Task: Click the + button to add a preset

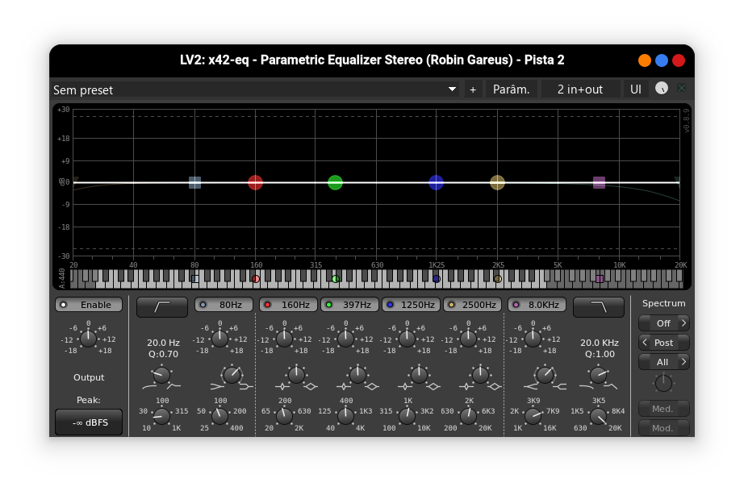Action: click(x=472, y=89)
